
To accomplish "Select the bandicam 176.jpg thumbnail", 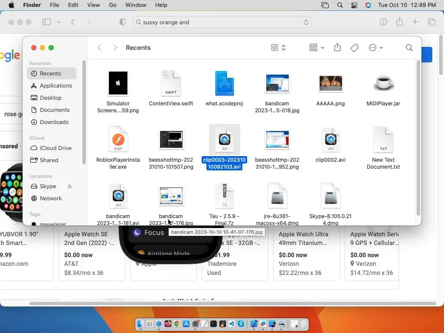I will (171, 196).
